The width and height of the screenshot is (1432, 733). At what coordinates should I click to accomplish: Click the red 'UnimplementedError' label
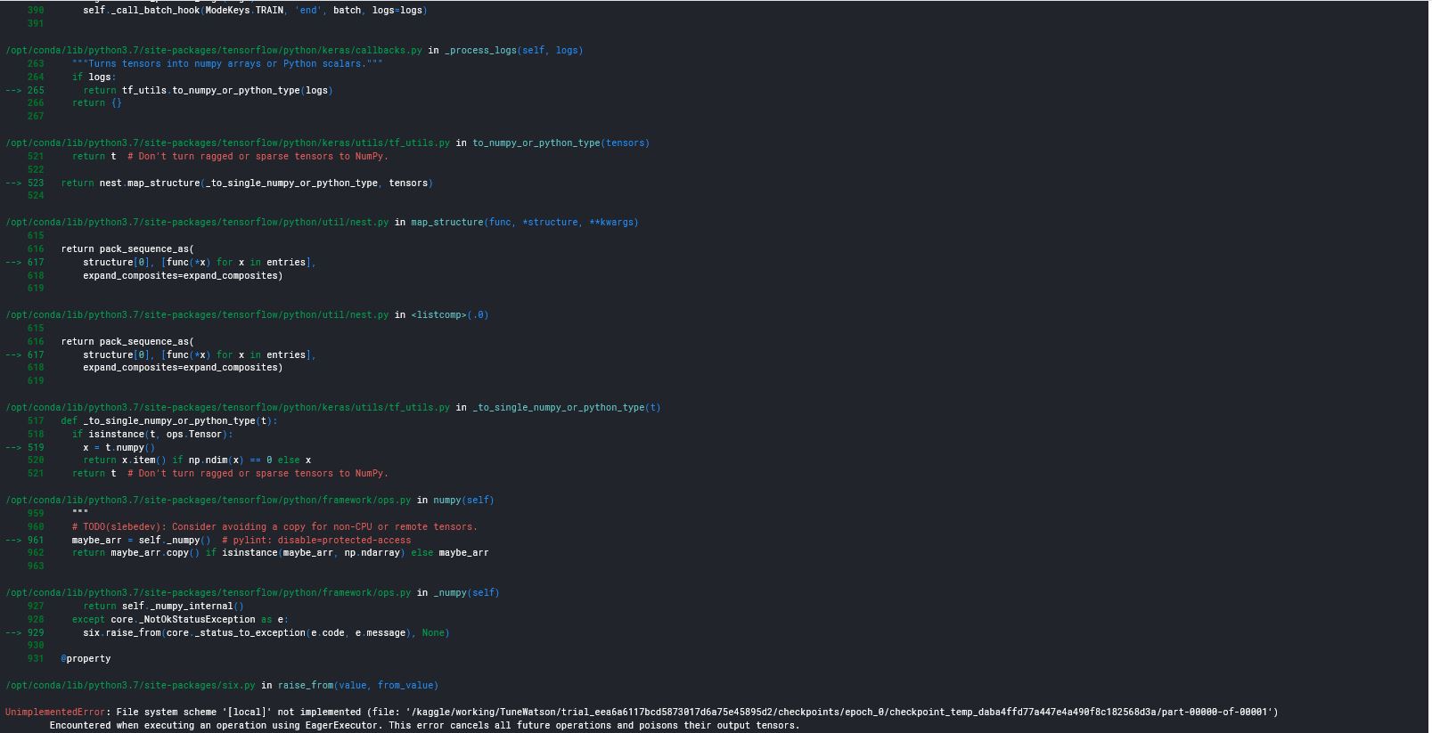coord(55,712)
